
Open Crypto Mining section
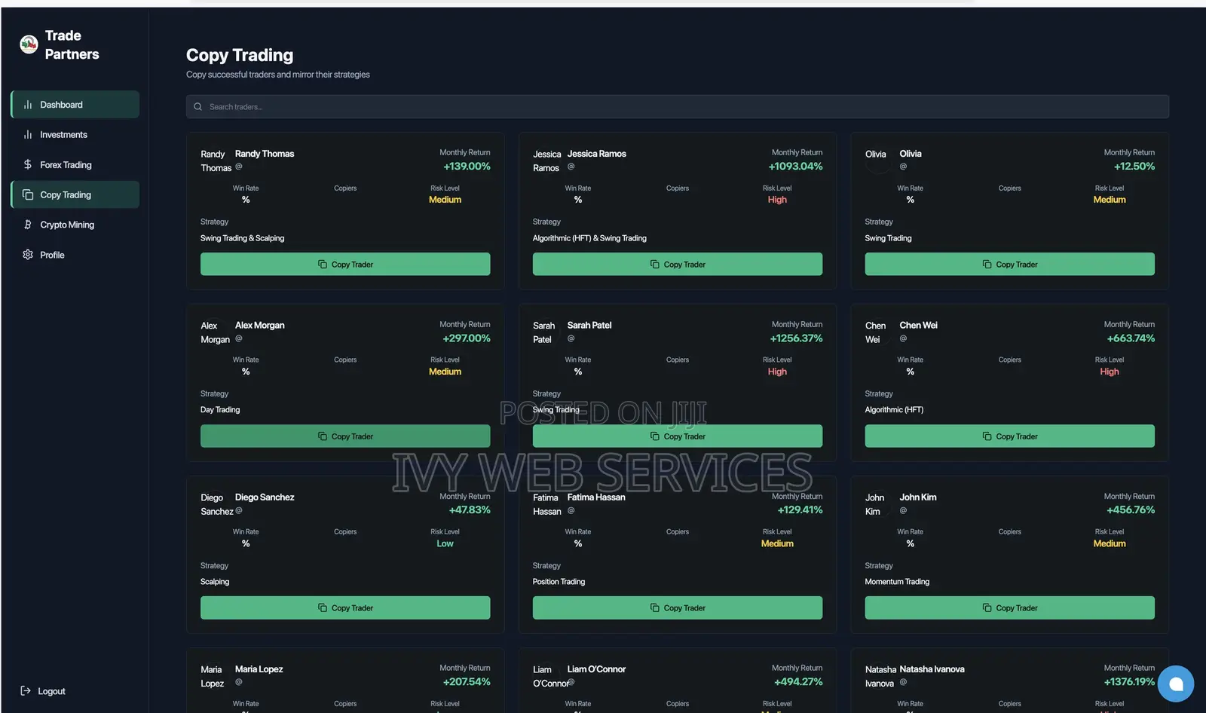[75, 225]
